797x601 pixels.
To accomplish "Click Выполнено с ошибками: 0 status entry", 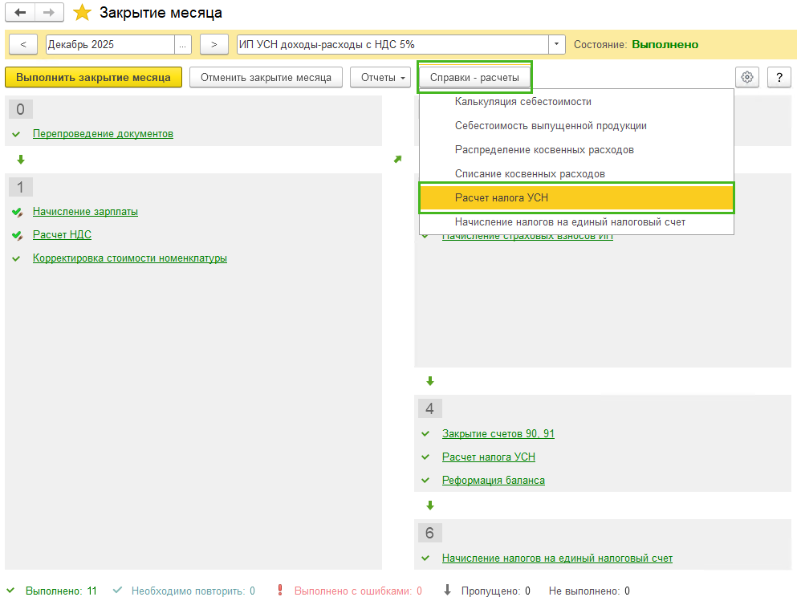I will pos(358,591).
